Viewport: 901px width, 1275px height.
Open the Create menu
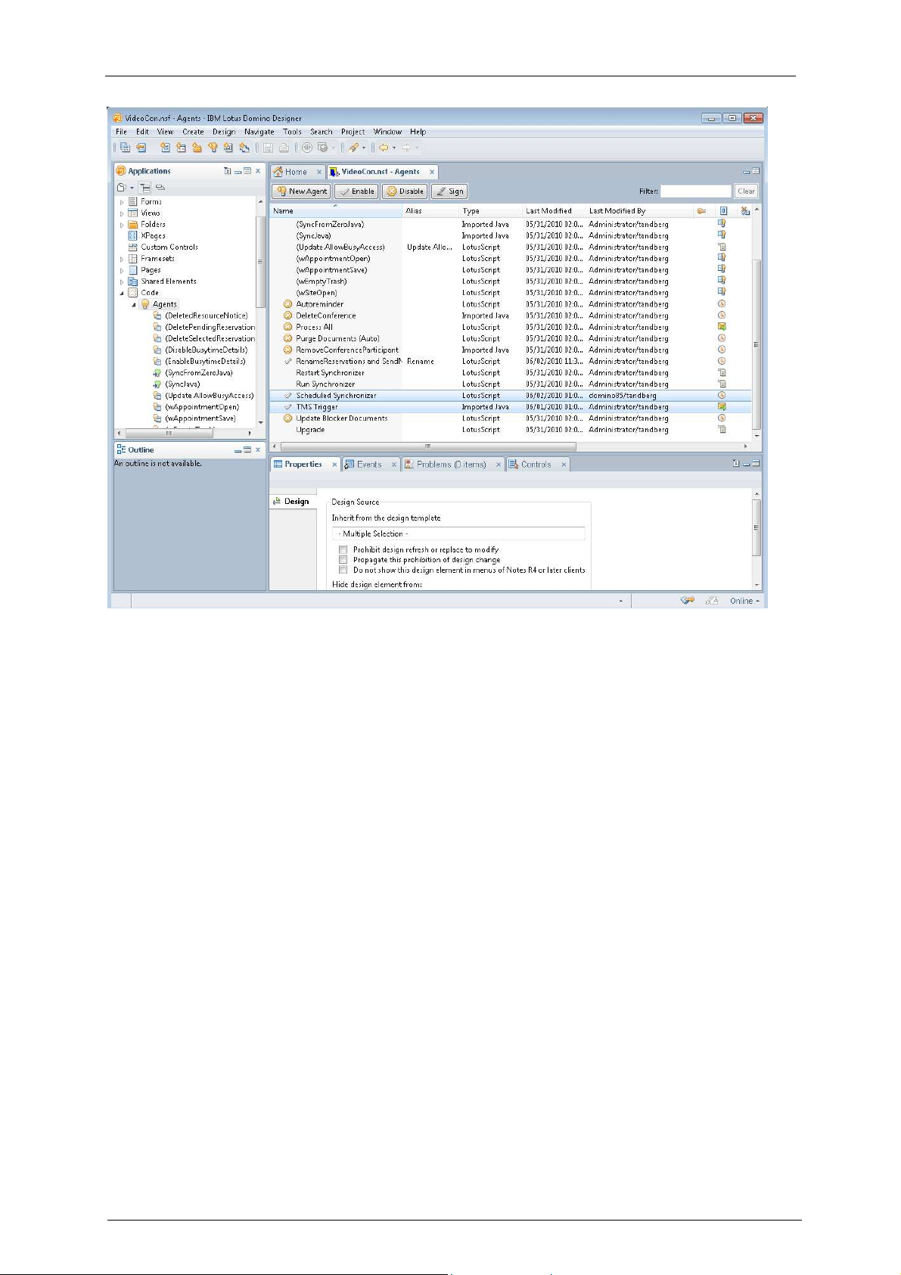point(193,132)
